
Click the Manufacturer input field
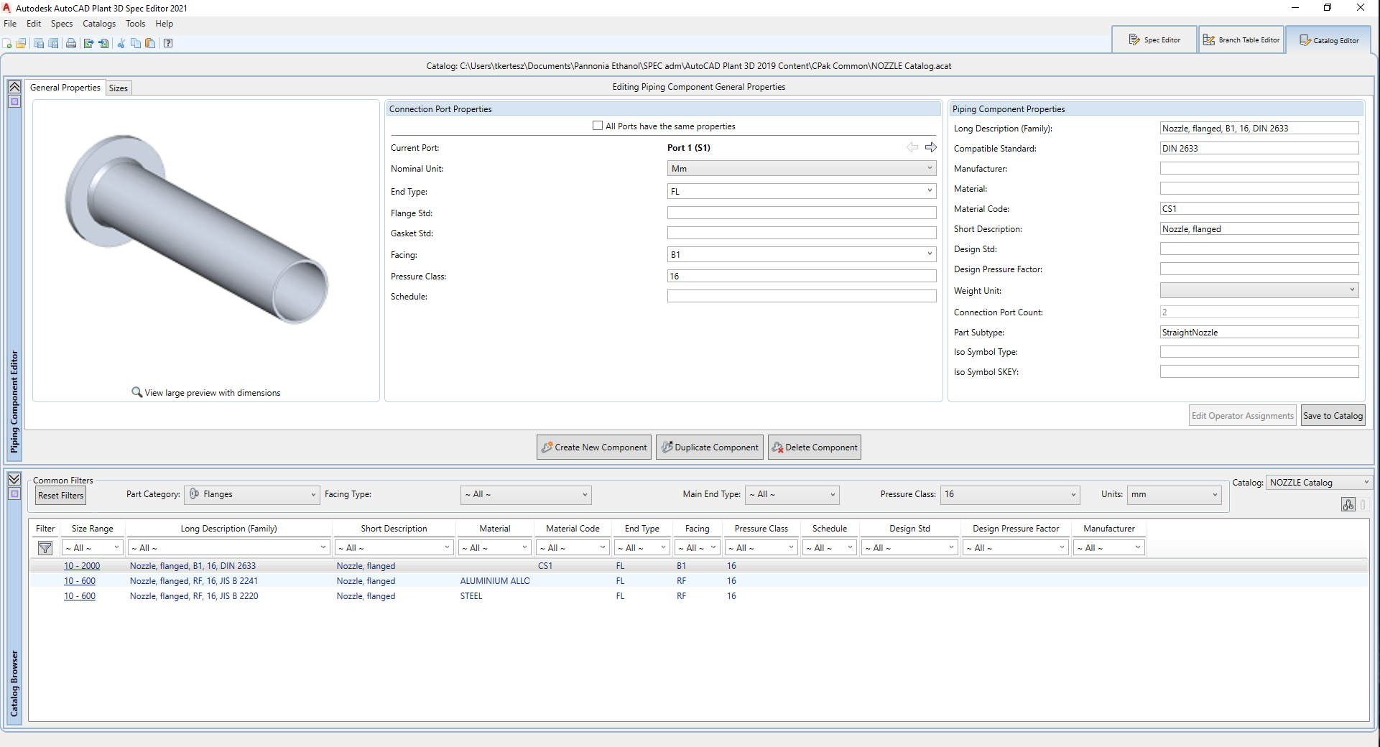1259,169
